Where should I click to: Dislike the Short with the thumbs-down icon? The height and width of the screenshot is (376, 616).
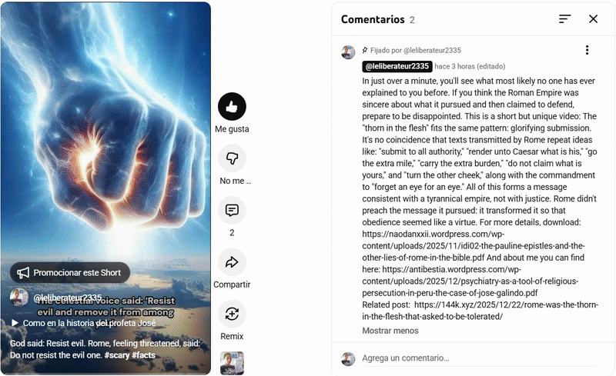(232, 158)
